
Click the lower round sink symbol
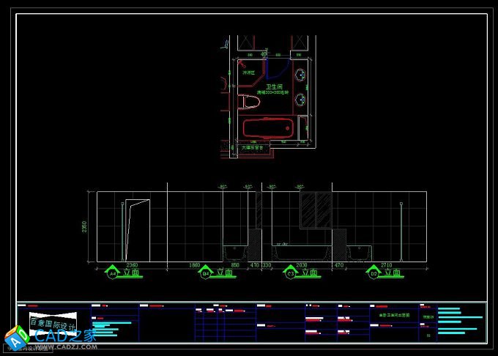coord(301,100)
